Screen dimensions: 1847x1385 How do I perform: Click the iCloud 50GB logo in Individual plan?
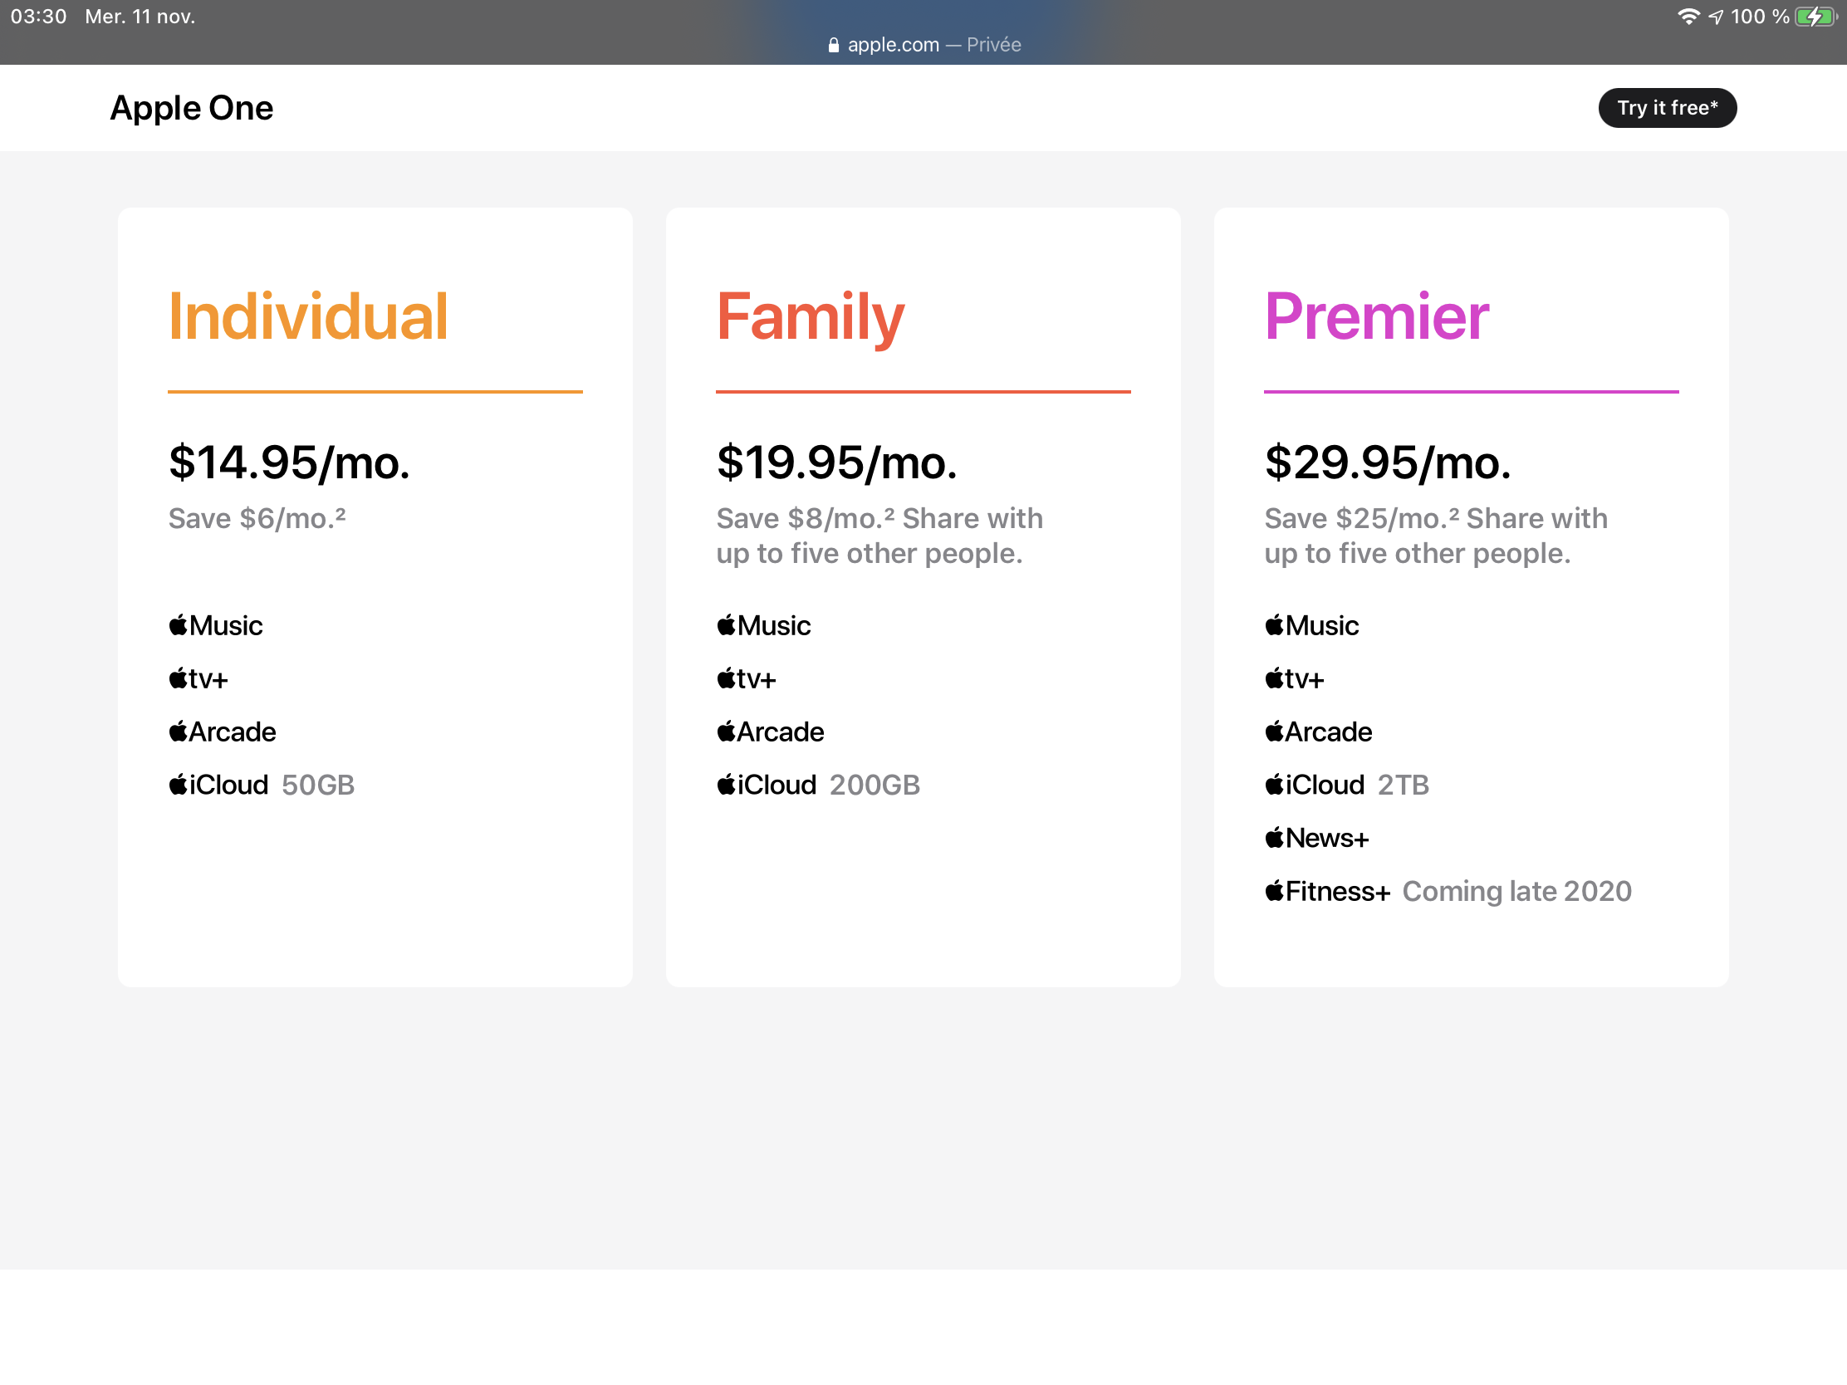point(218,785)
